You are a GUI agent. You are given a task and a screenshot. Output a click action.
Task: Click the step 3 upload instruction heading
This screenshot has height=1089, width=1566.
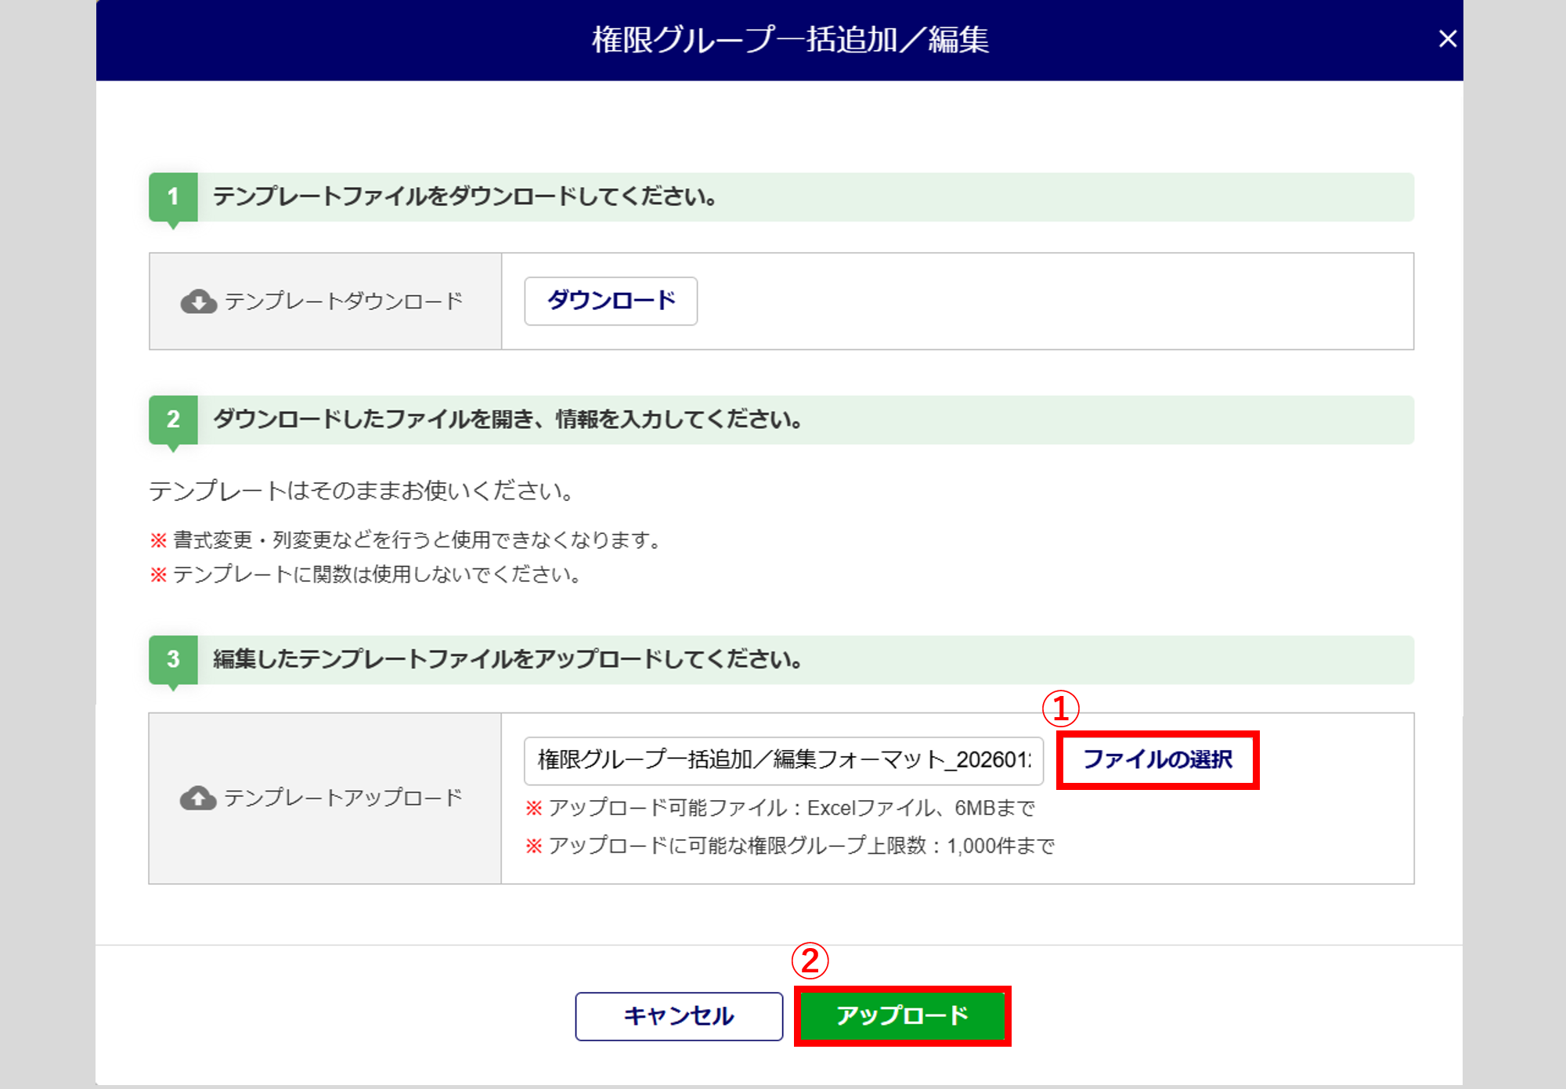[x=507, y=659]
